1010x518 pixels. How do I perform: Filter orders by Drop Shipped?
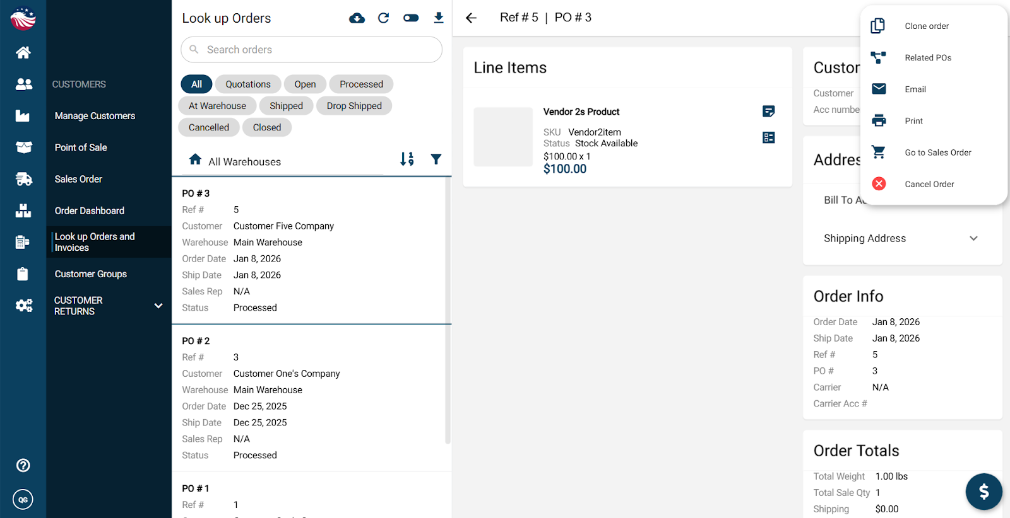click(354, 106)
